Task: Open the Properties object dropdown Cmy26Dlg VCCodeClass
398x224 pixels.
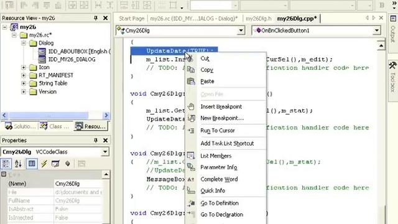Action: 105,152
